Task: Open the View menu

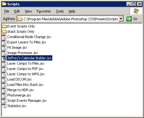Action: point(28,11)
